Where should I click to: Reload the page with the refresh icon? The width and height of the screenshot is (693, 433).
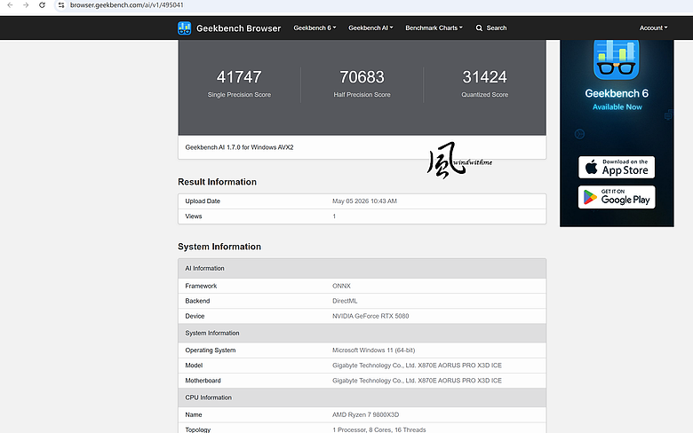[42, 5]
